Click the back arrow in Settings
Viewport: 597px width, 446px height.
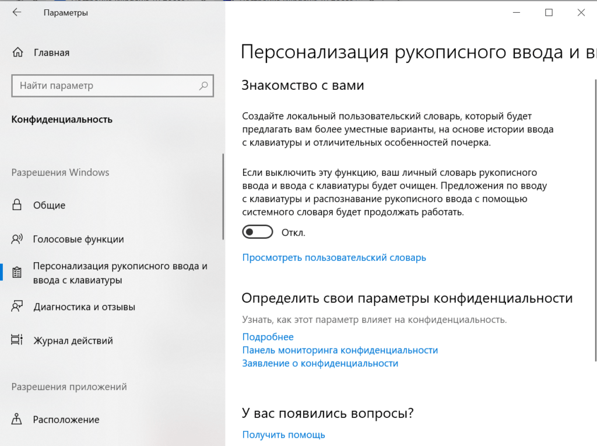[x=17, y=12]
